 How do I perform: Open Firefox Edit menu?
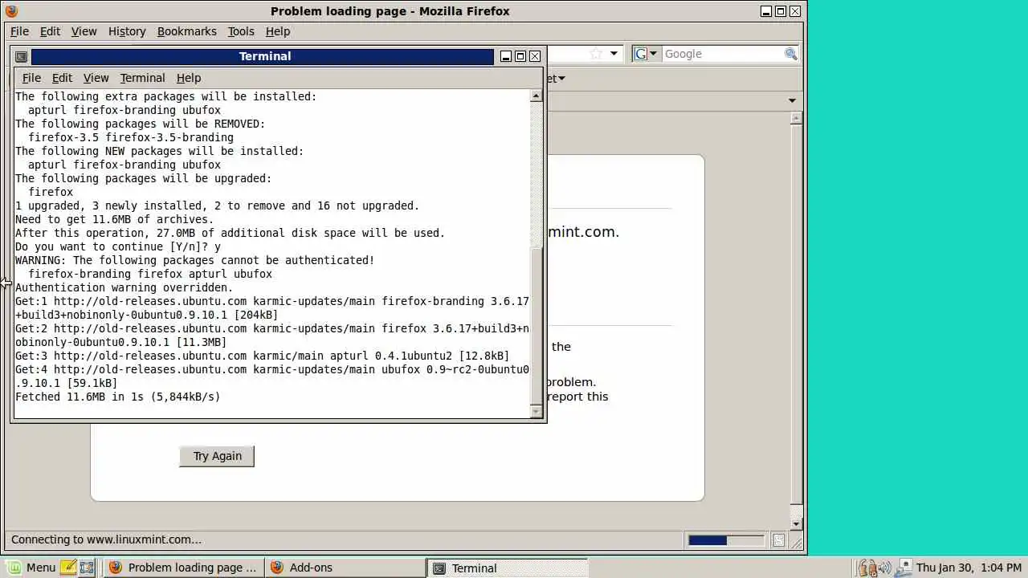click(x=50, y=31)
